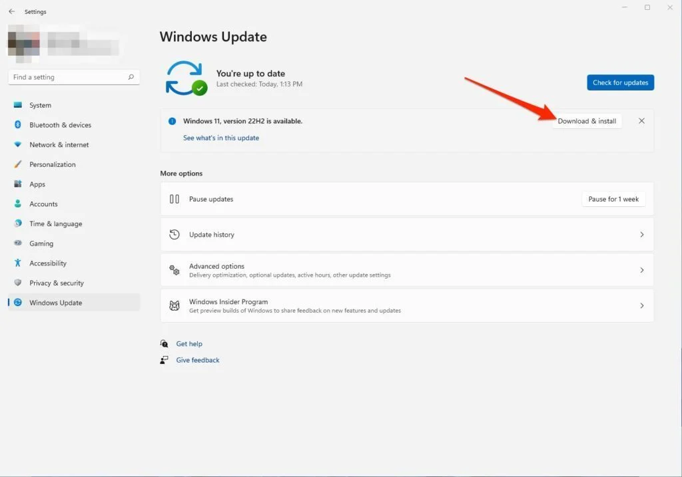Click the Windows Update sidebar icon
Screen dimensions: 682x477
(18, 302)
